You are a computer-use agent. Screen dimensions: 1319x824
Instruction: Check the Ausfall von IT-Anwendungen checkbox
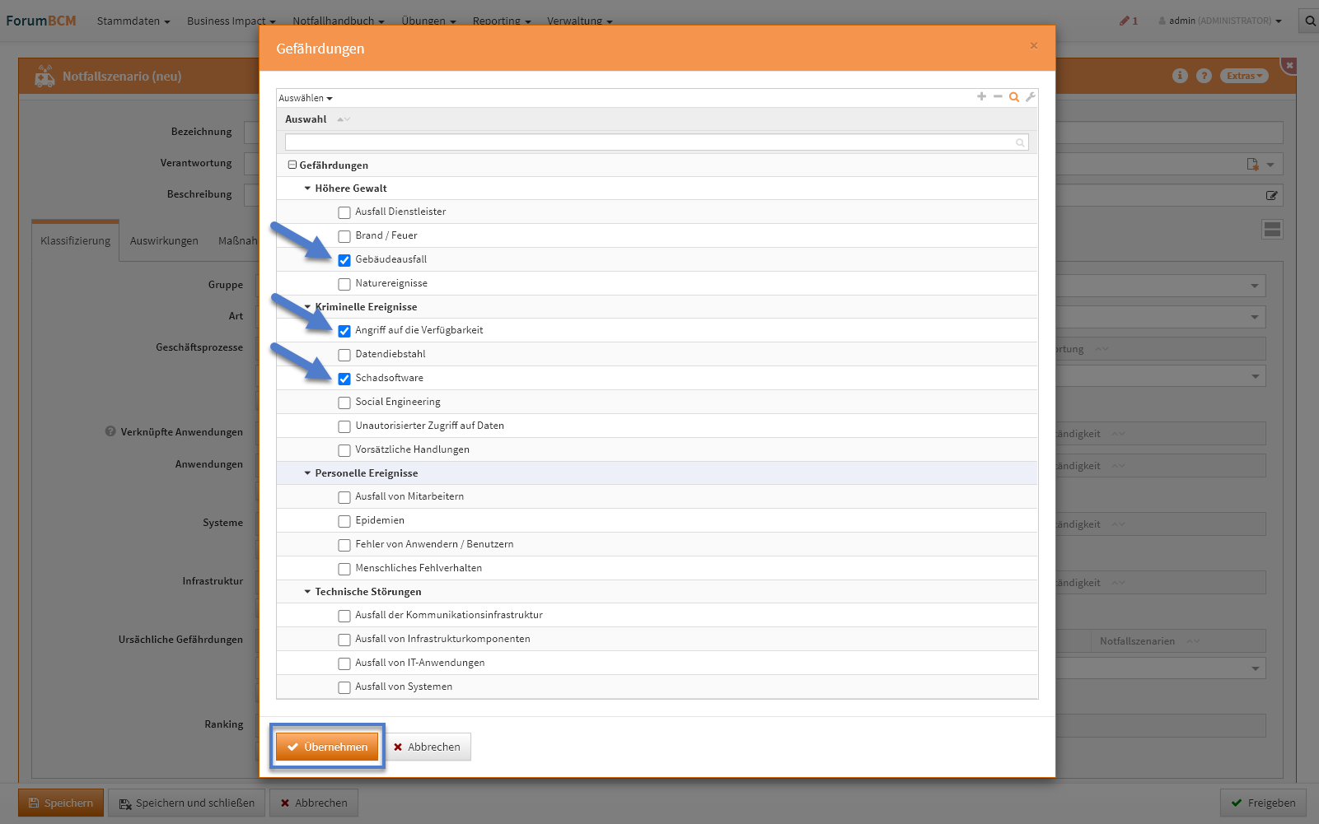click(344, 663)
